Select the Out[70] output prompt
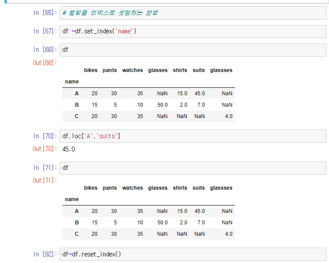The image size is (329, 263). tap(45, 149)
